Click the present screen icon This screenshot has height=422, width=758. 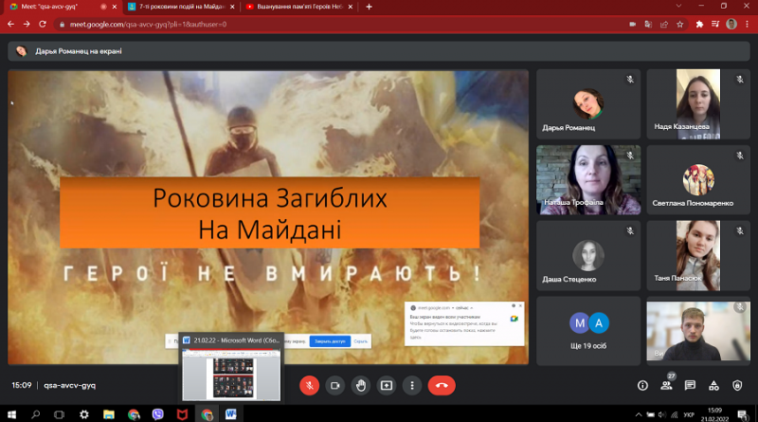pos(387,386)
